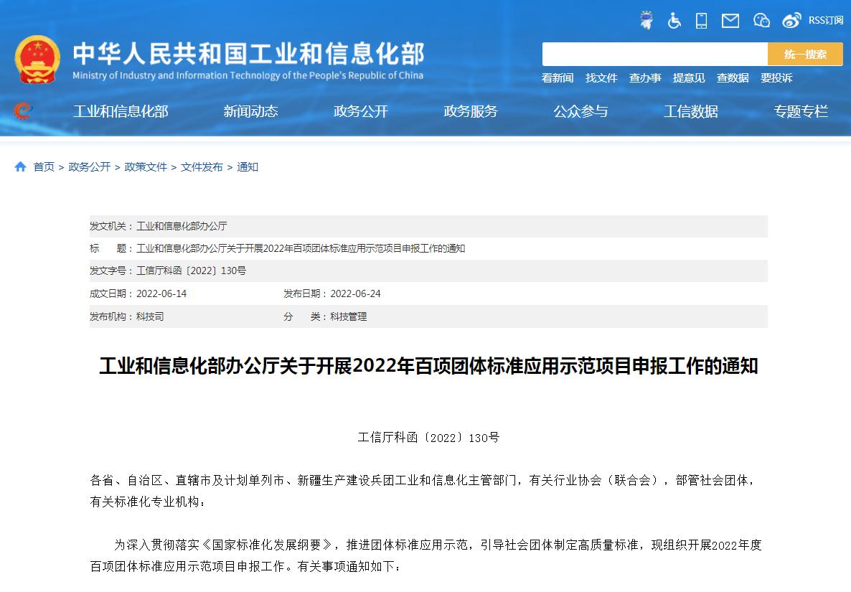Open the 专题专栏 navigation menu
The height and width of the screenshot is (592, 851).
801,111
